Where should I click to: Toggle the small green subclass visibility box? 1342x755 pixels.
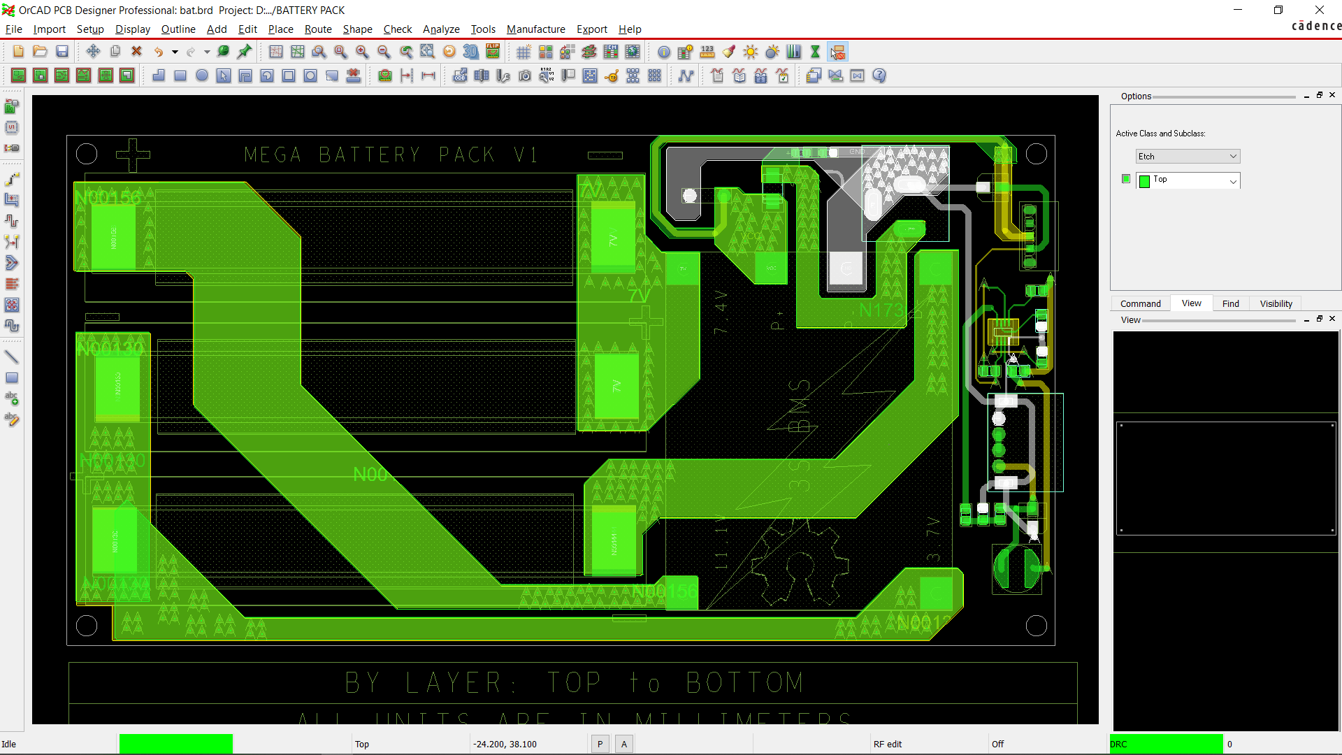point(1125,179)
